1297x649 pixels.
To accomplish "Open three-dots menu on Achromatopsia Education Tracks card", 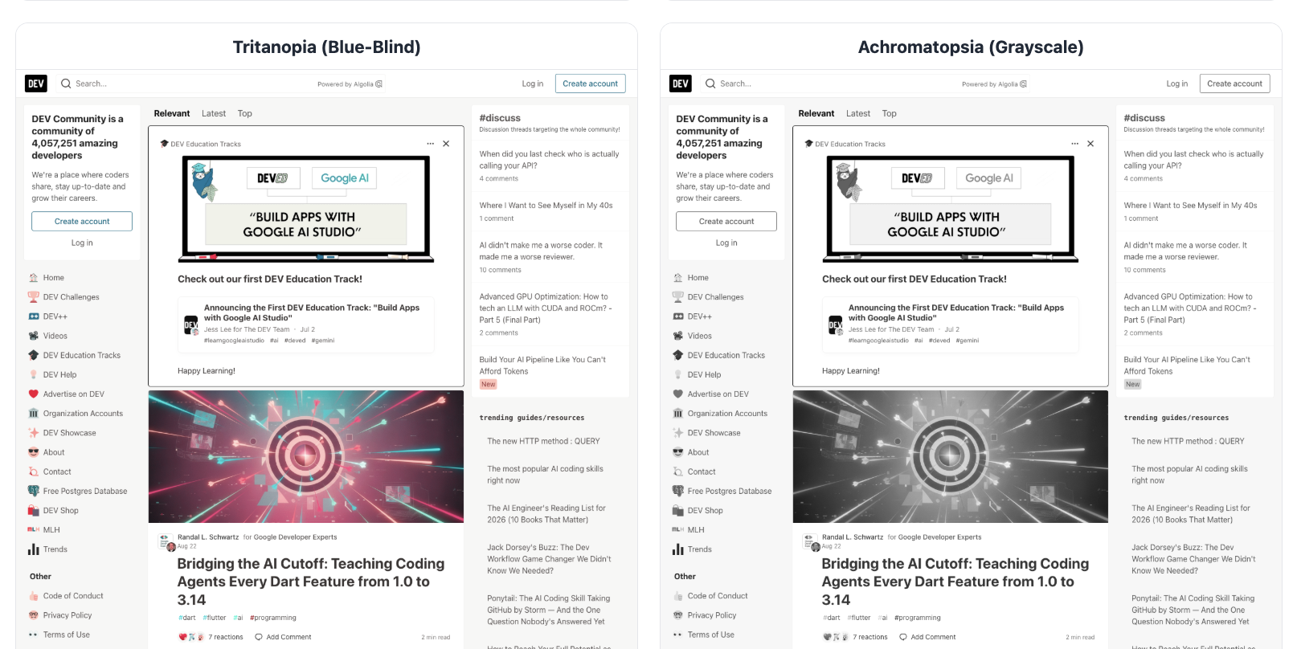I will point(1075,144).
